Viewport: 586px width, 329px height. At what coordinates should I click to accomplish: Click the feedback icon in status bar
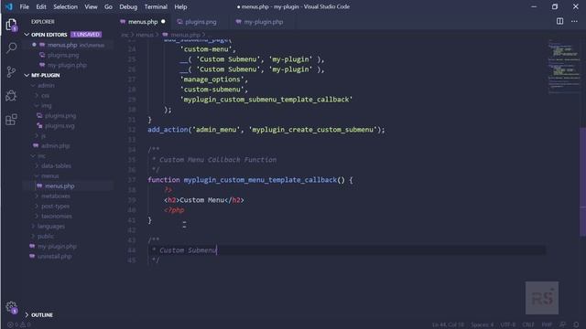(562, 324)
